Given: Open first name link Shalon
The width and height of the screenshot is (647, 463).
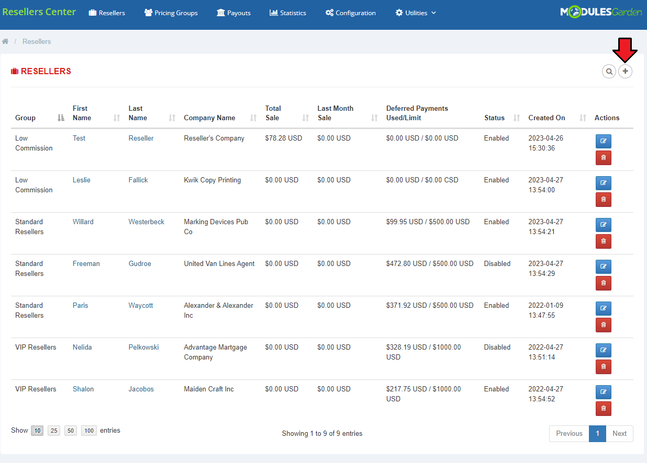Looking at the screenshot, I should (83, 389).
